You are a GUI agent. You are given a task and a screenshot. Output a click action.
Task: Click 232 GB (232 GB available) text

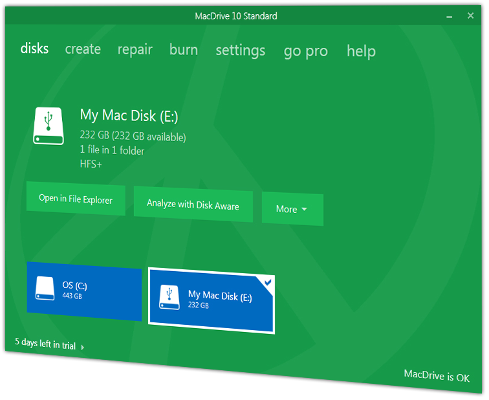(x=133, y=136)
